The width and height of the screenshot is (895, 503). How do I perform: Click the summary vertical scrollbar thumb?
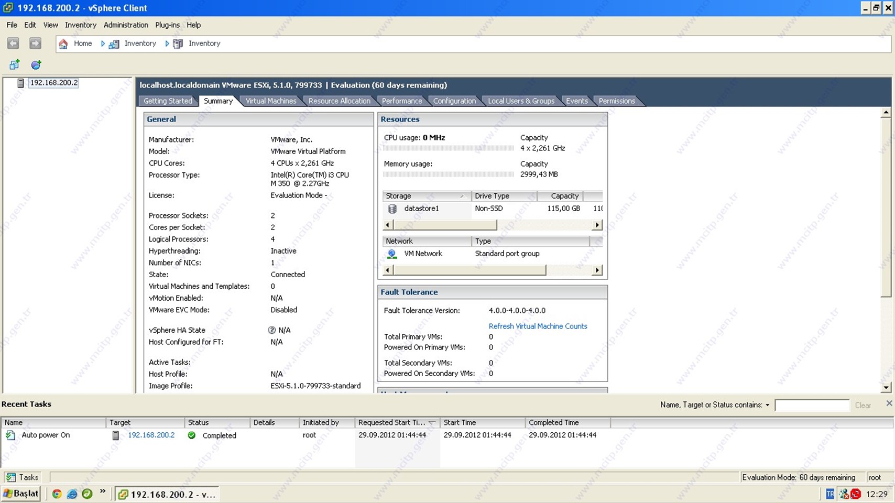[x=886, y=207]
